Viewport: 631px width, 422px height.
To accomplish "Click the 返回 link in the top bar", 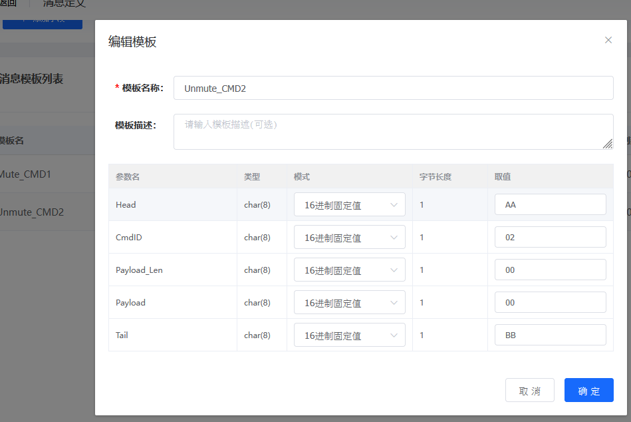I will (x=8, y=4).
